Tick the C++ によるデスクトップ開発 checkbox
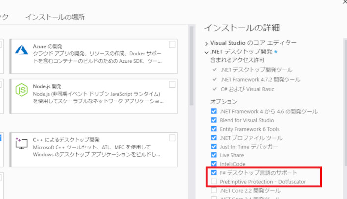The width and height of the screenshot is (347, 199). (172, 138)
